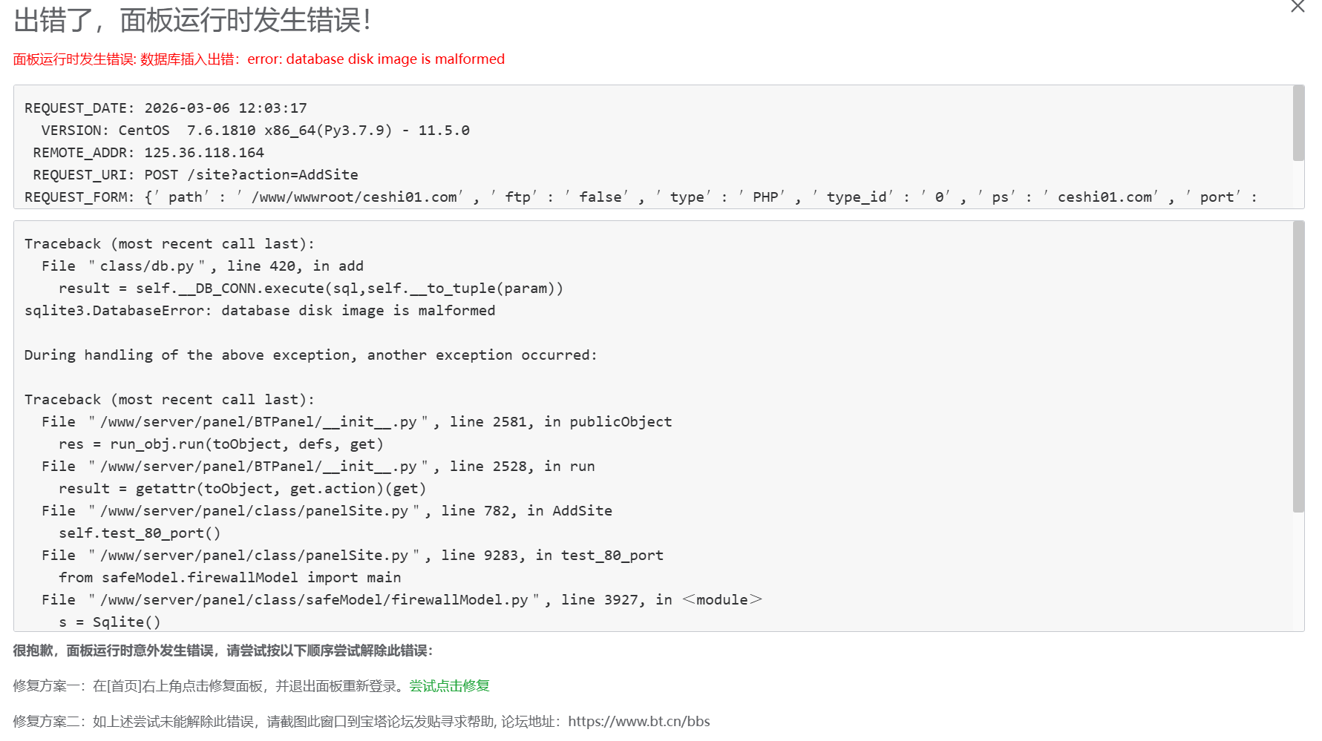This screenshot has width=1322, height=741.
Task: Click the class/db.py line 420 entry
Action: pos(203,266)
